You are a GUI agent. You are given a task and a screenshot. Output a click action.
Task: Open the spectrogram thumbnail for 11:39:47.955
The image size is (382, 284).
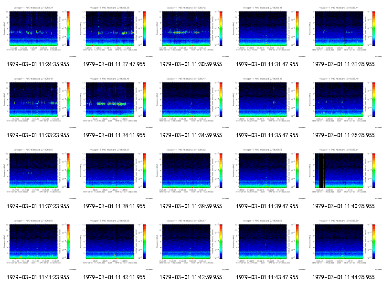[267, 173]
